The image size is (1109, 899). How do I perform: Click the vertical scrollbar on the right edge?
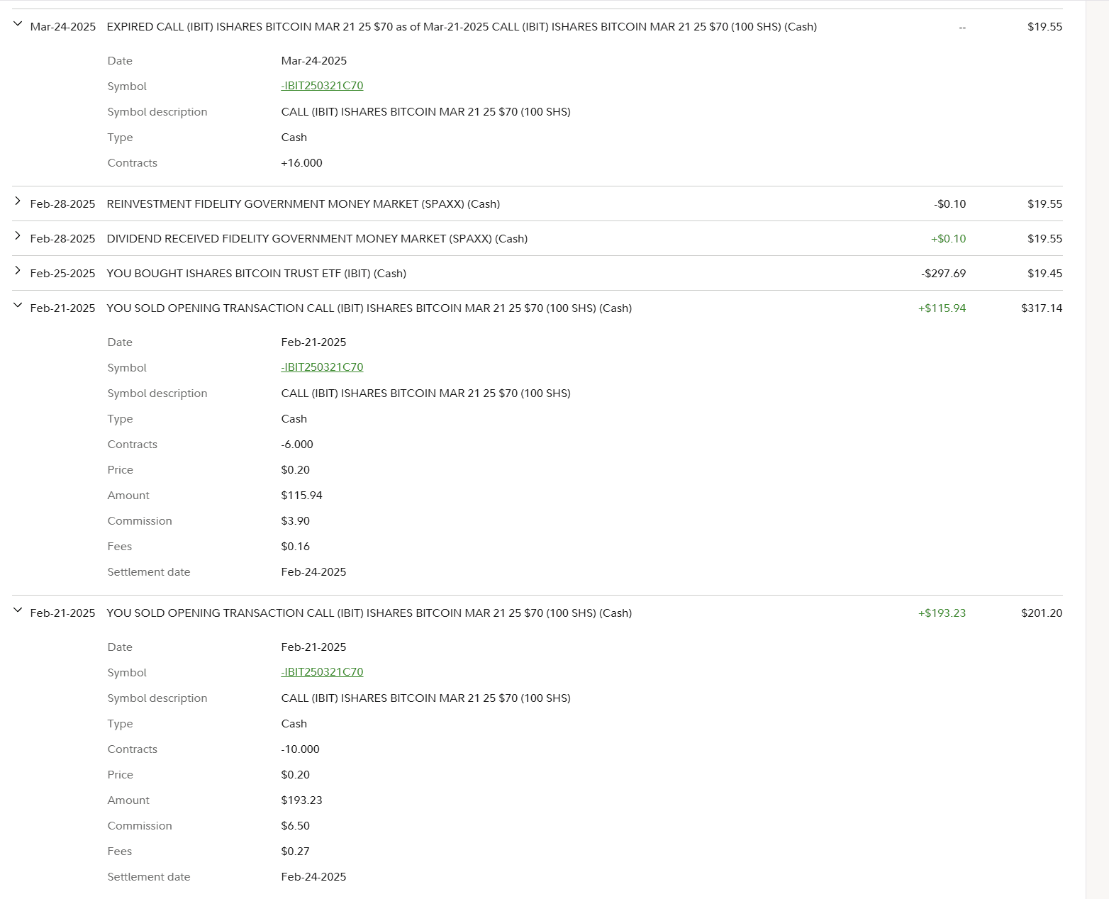click(1097, 449)
